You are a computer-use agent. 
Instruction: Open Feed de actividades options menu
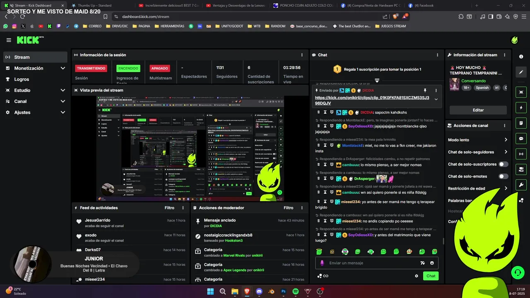[x=183, y=208]
